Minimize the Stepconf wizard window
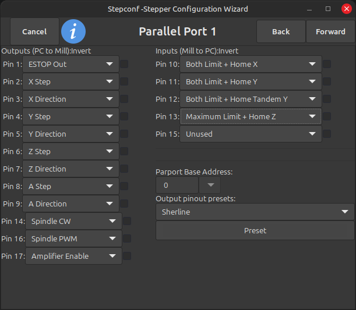Screen dimensions: 356x310 click(309, 9)
